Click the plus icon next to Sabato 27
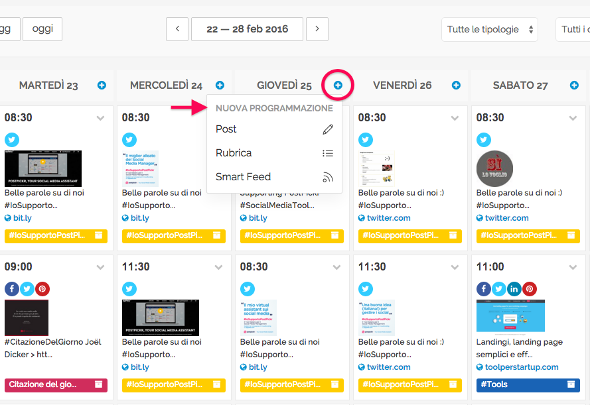This screenshot has height=405, width=590. [x=574, y=86]
